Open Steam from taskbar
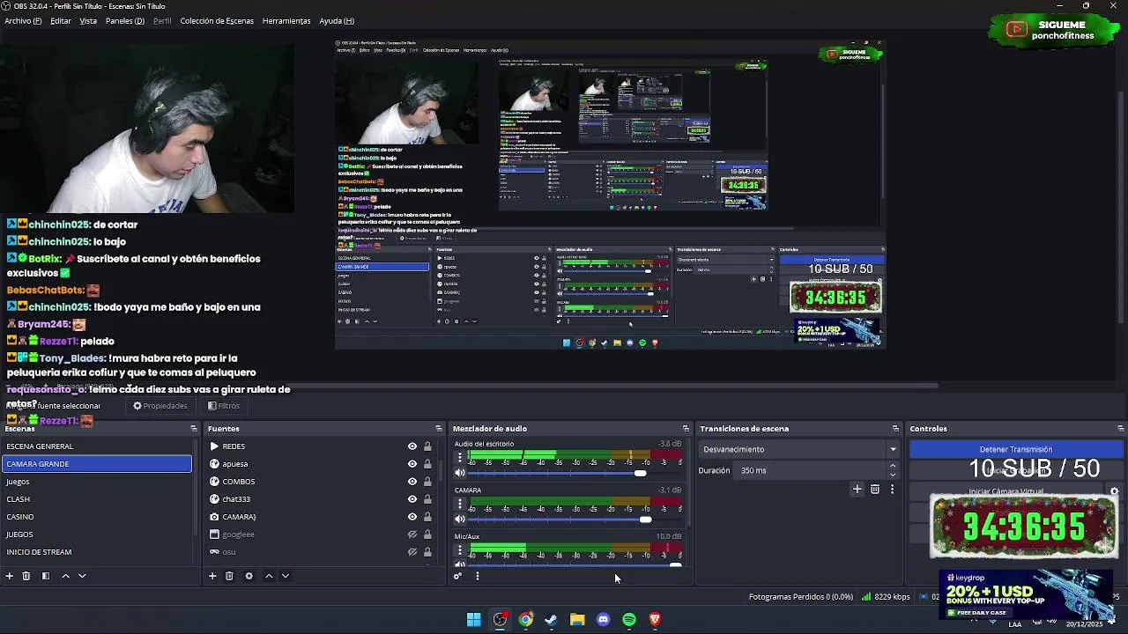Viewport: 1128px width, 634px height. [x=552, y=620]
